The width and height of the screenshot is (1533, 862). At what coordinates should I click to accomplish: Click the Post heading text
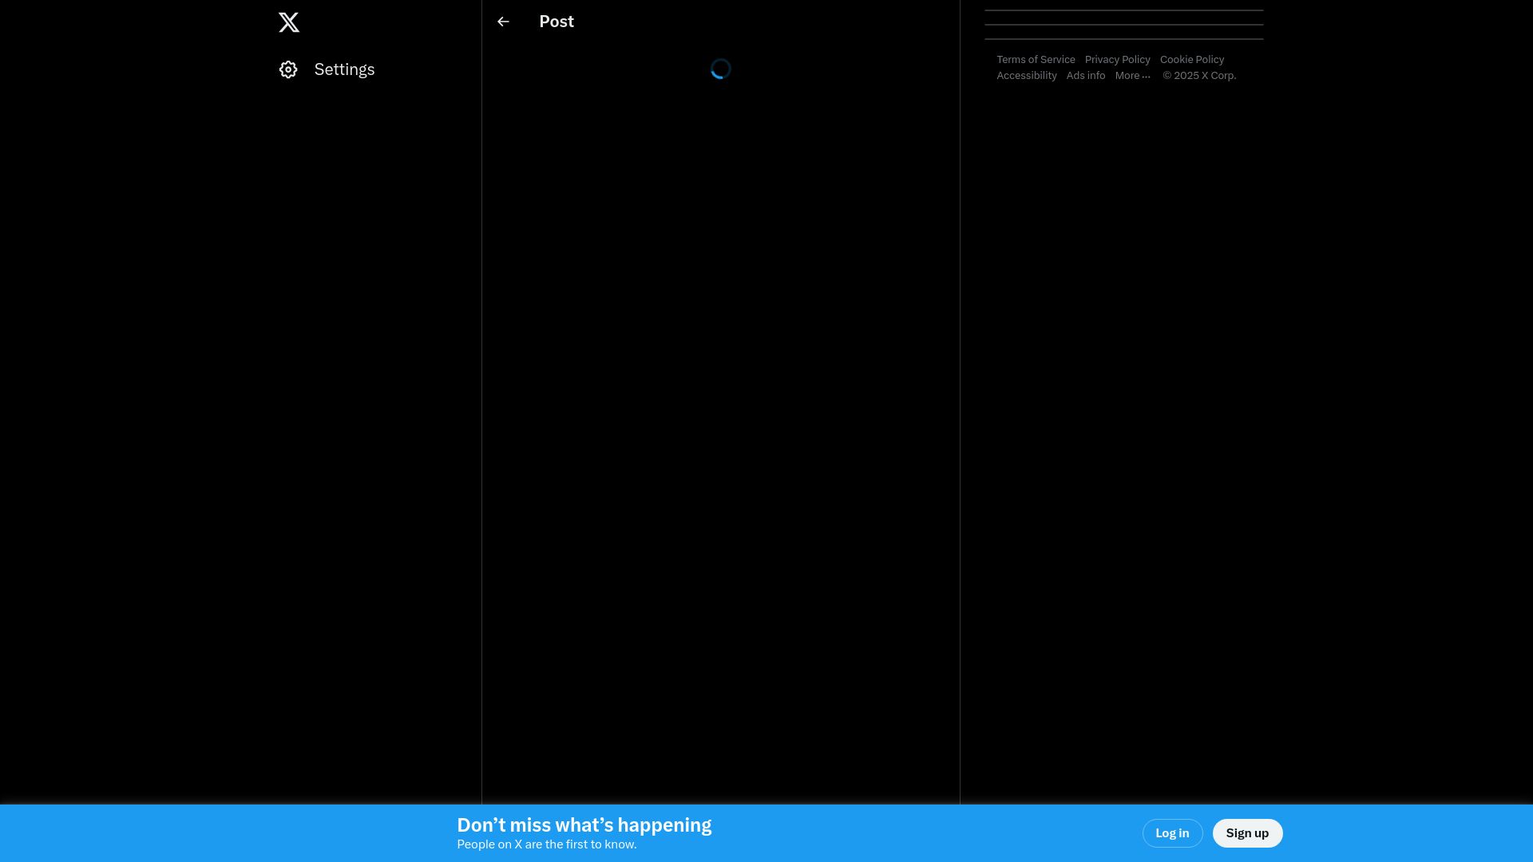point(557,22)
